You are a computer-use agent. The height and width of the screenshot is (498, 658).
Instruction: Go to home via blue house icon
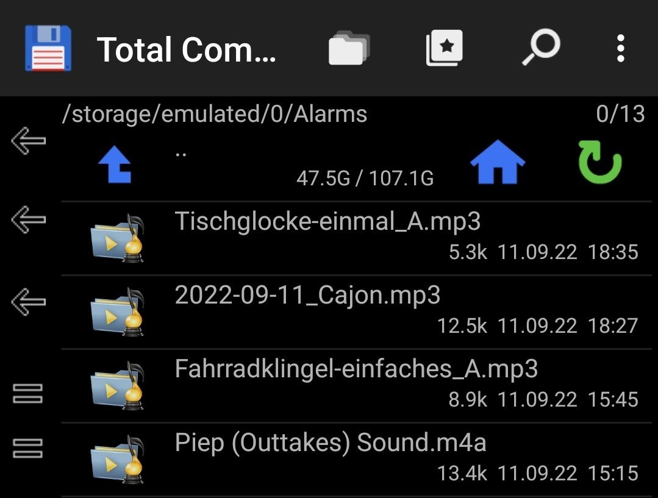click(x=498, y=163)
